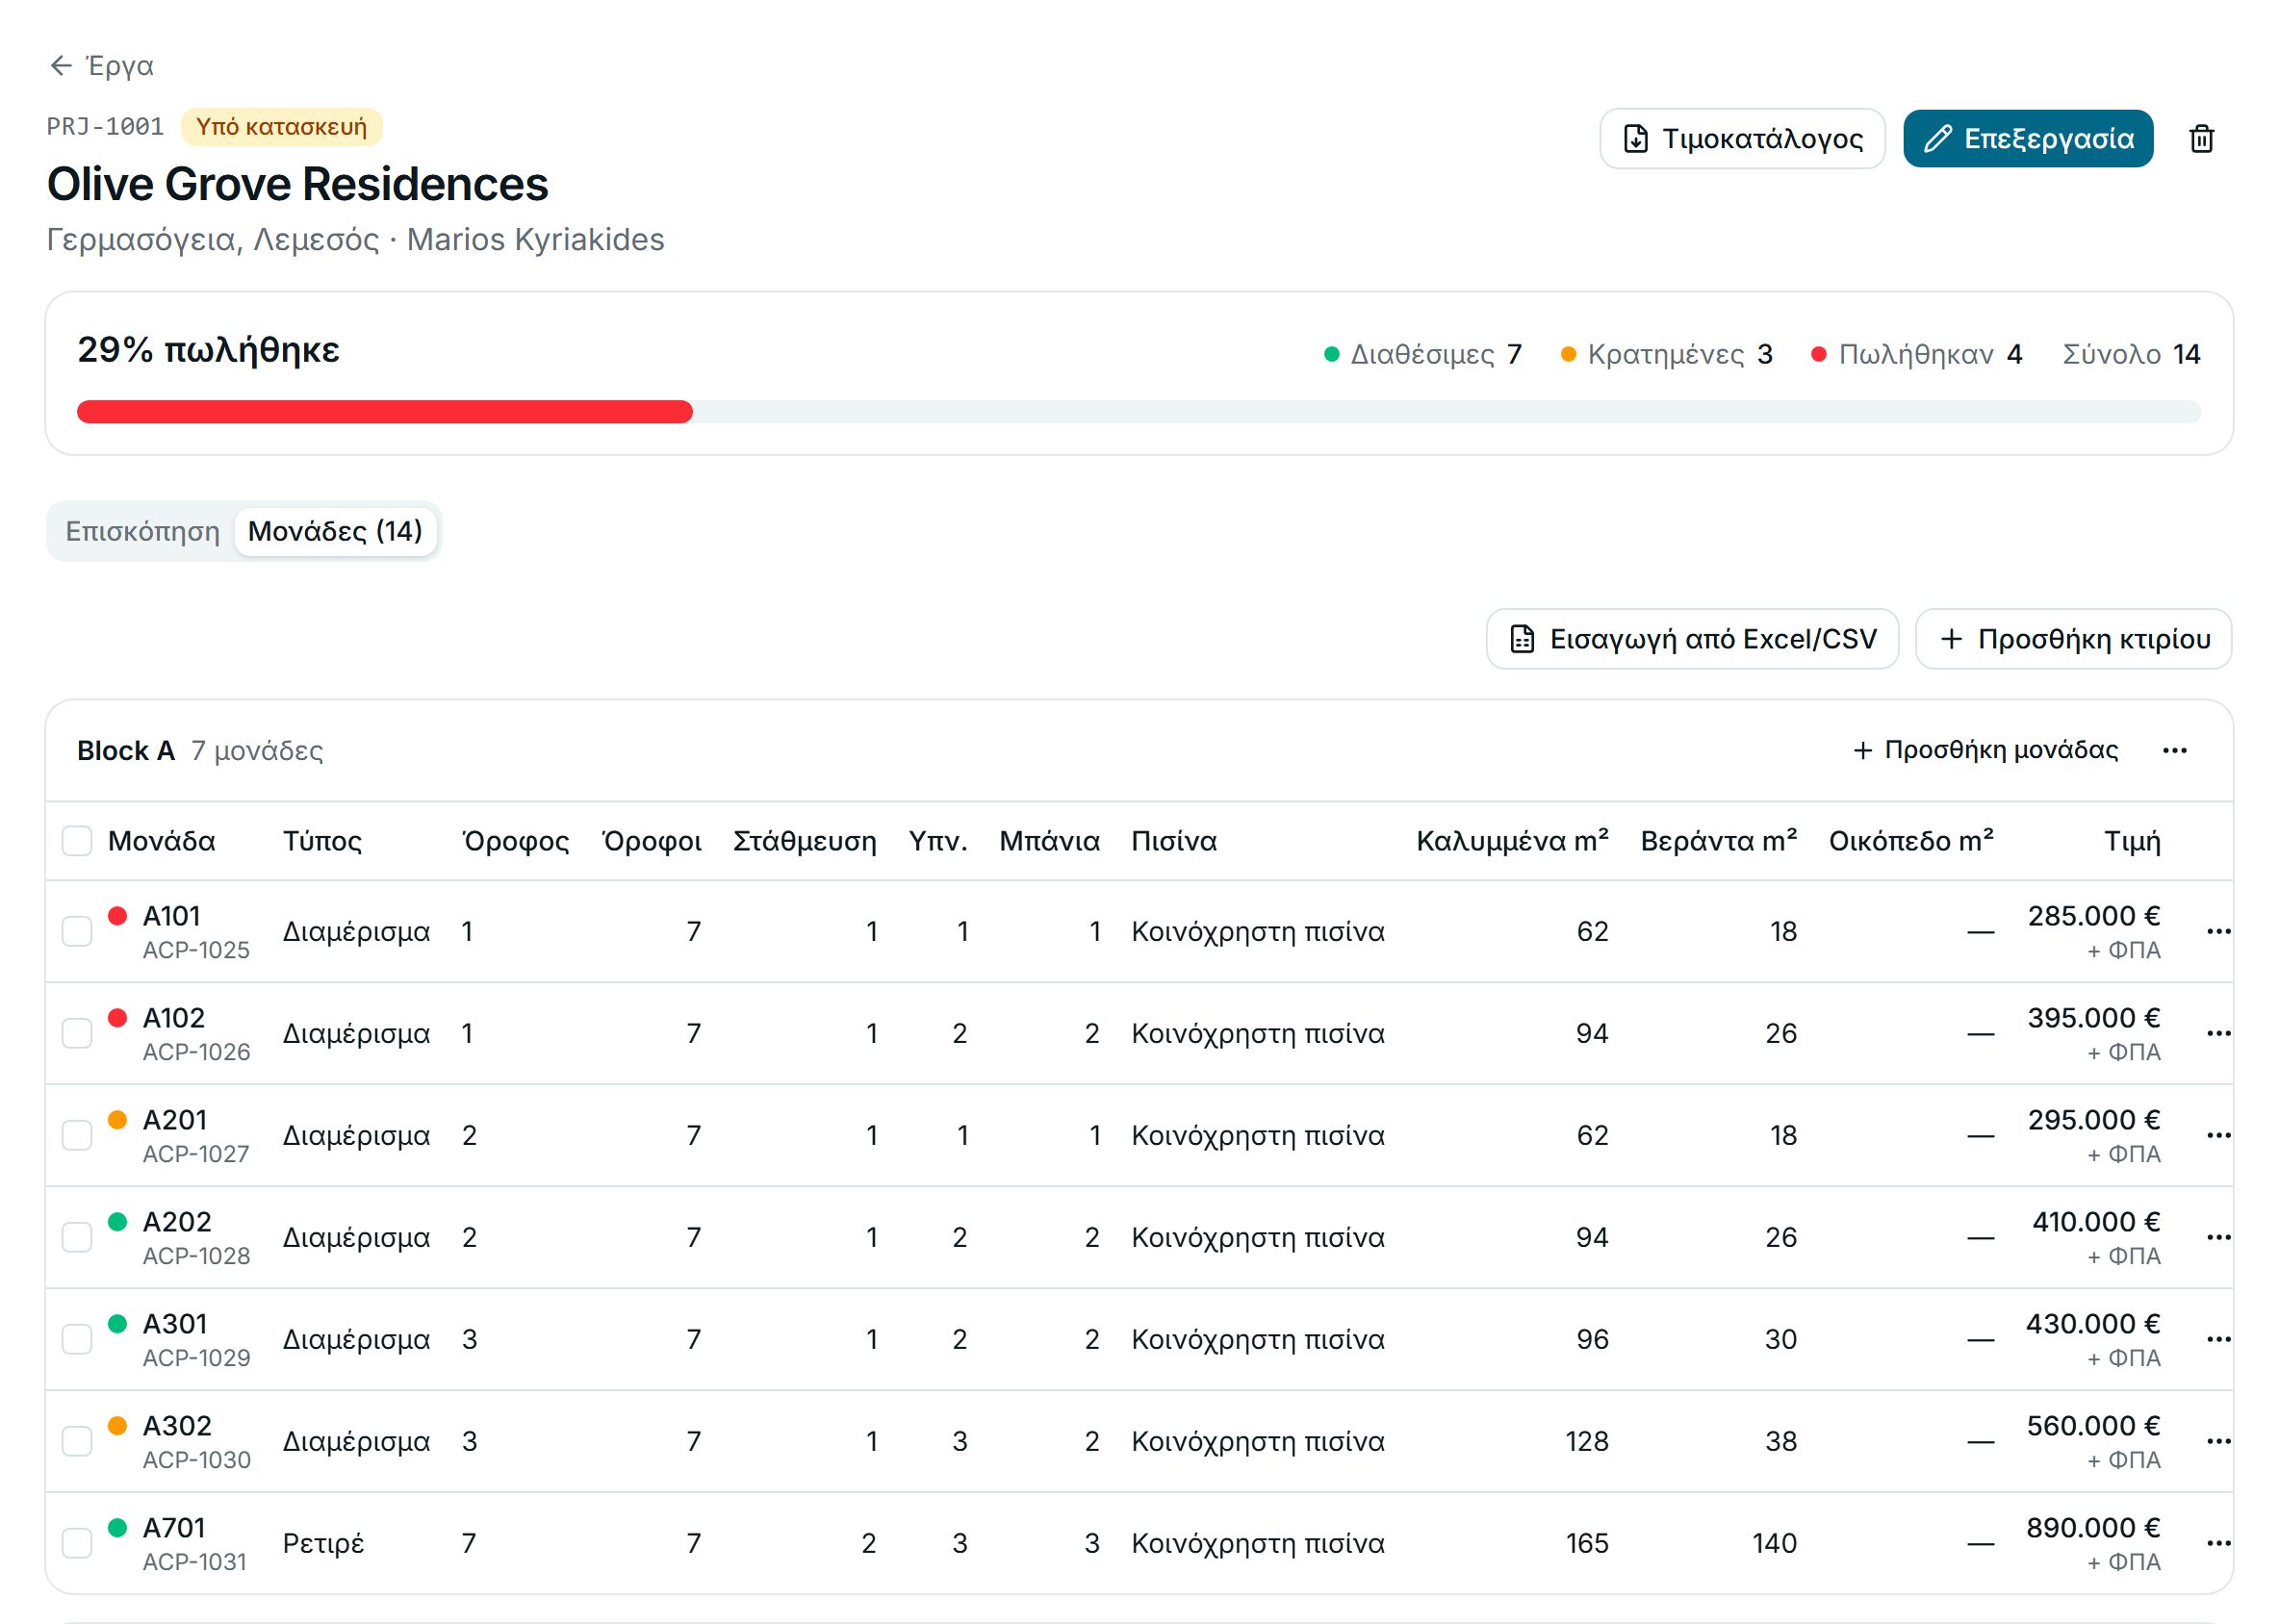Open row actions menu for A102
Screen dimensions: 2279x1624
tap(2218, 1033)
